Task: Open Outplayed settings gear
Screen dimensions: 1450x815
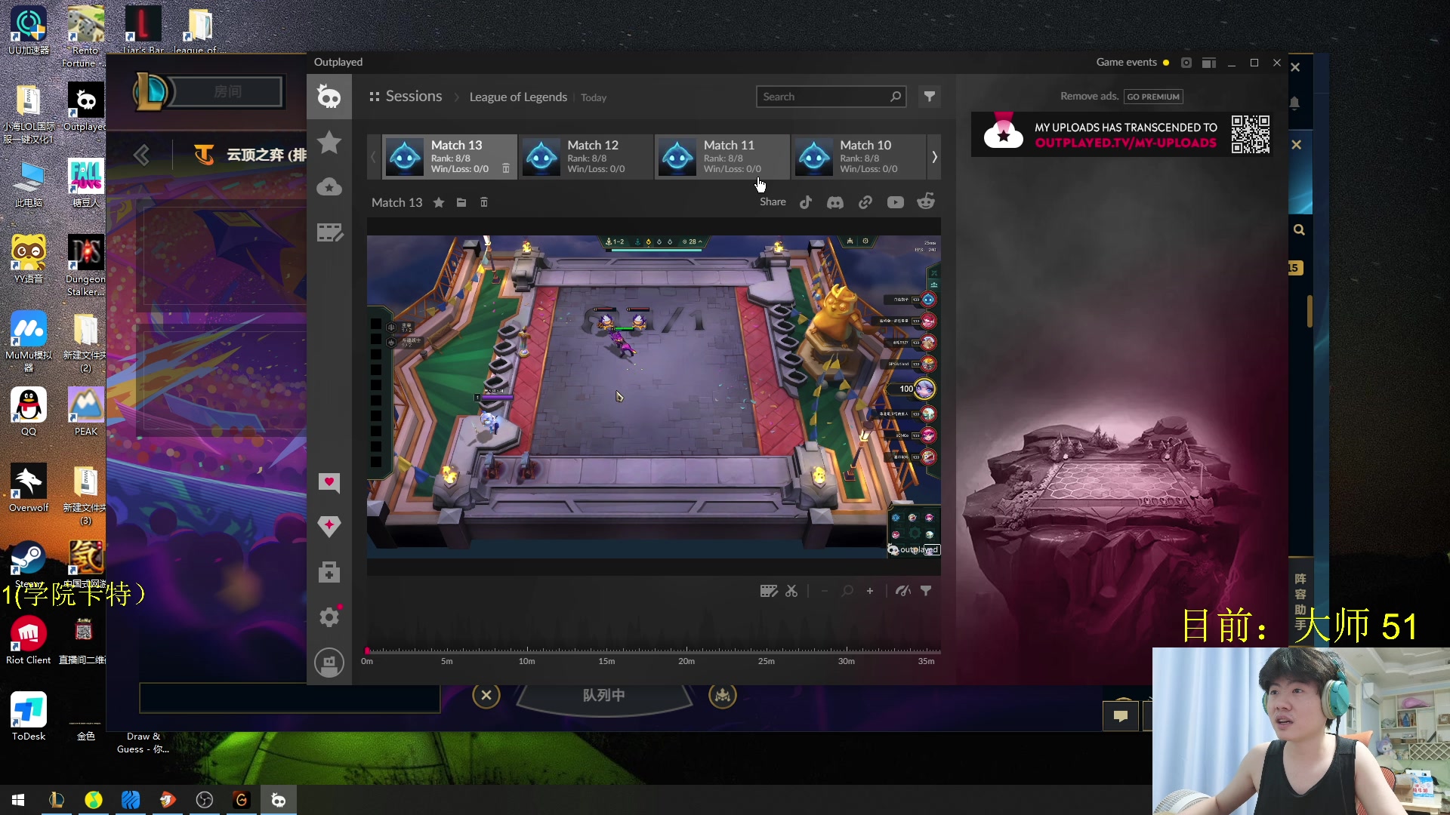Action: [x=329, y=617]
